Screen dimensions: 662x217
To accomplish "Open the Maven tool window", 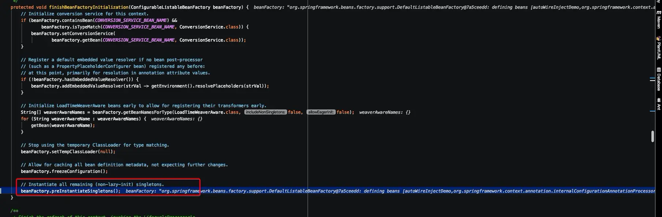I will point(659,20).
